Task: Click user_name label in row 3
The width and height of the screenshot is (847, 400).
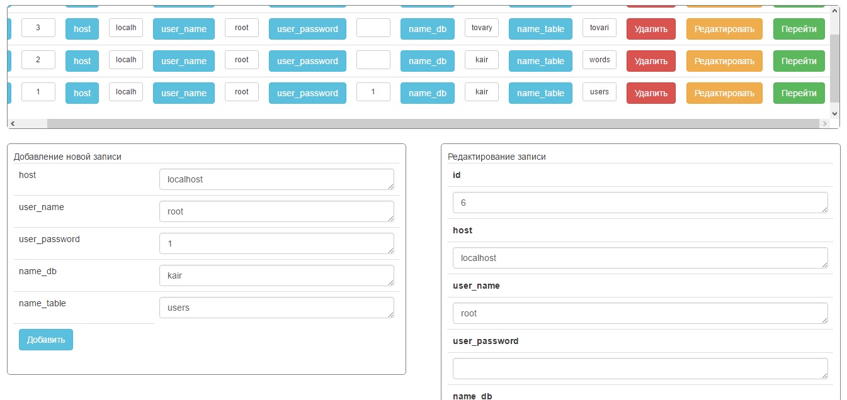Action: 184,29
